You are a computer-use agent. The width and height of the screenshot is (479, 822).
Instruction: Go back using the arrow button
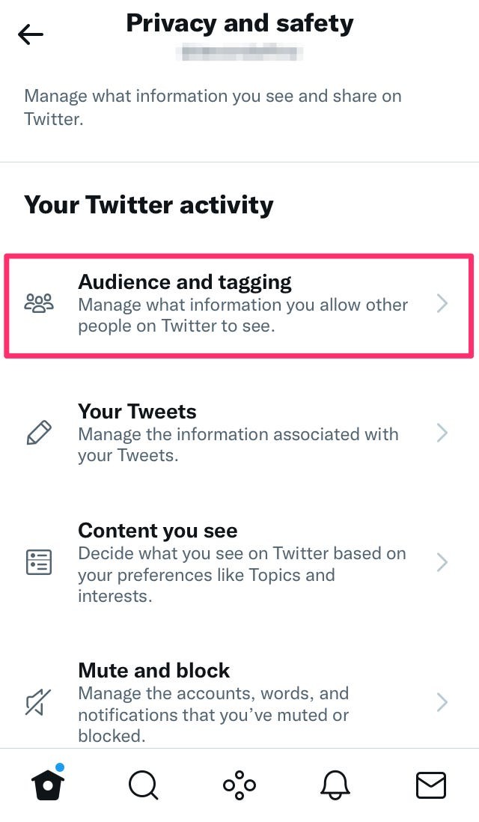(x=31, y=34)
